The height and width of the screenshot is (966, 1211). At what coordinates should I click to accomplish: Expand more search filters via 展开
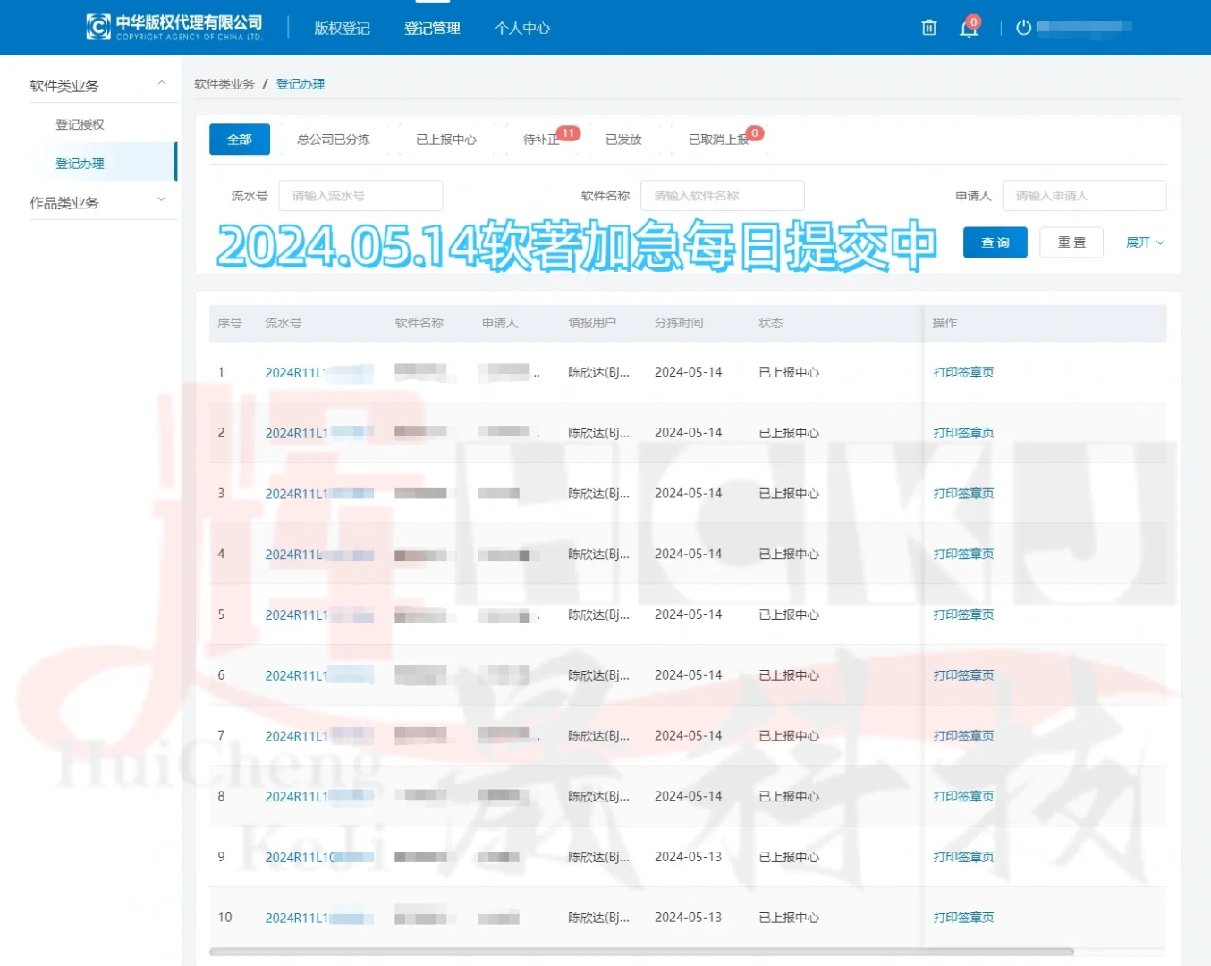point(1144,241)
